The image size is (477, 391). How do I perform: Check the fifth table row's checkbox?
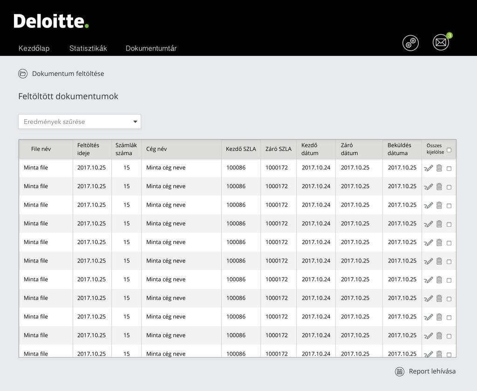point(449,243)
